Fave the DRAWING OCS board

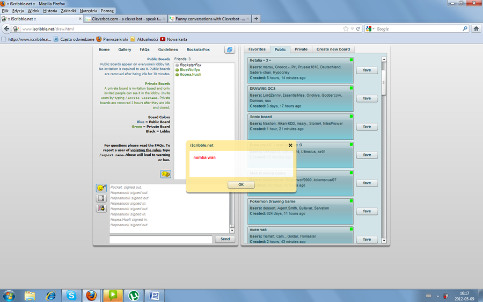tap(367, 98)
